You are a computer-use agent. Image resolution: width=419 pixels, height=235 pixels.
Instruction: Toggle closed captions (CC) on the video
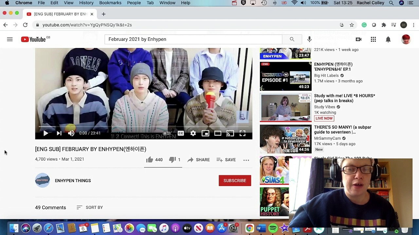coord(181,133)
